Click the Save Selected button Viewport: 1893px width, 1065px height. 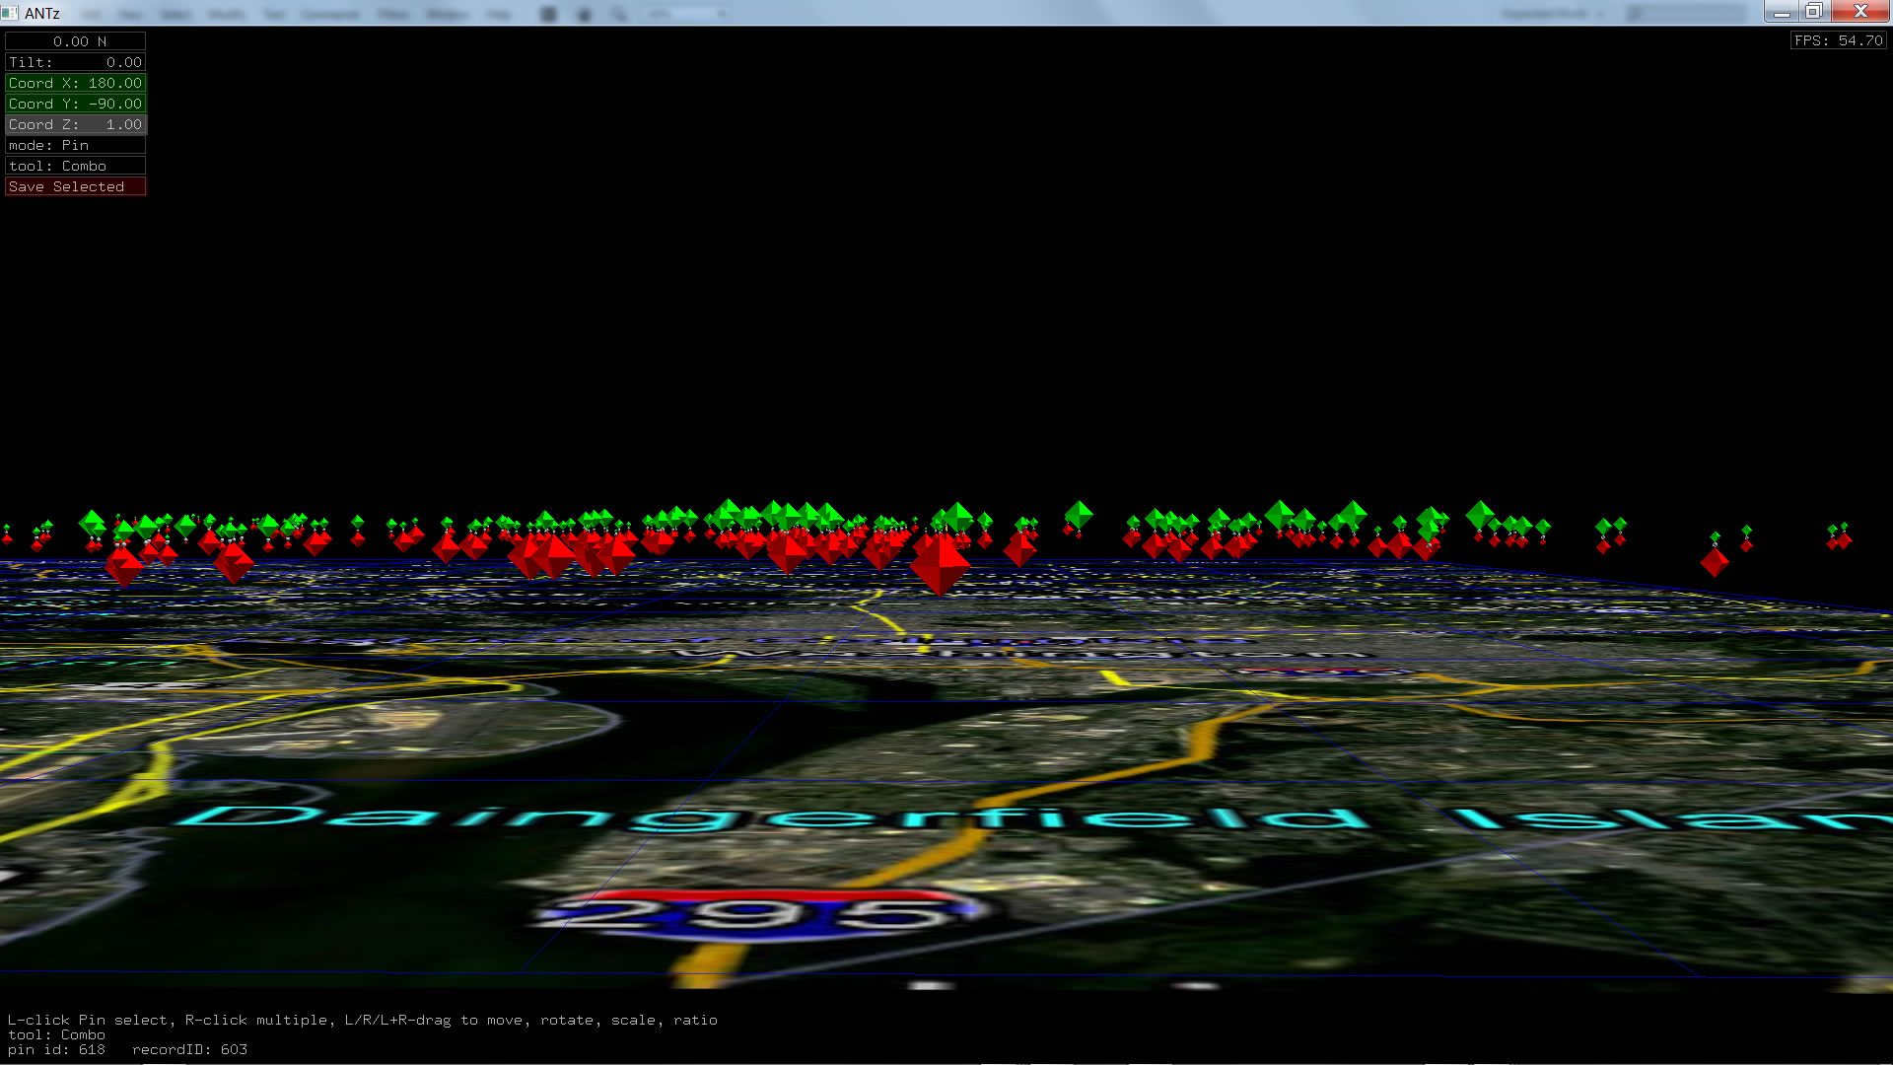pos(76,186)
